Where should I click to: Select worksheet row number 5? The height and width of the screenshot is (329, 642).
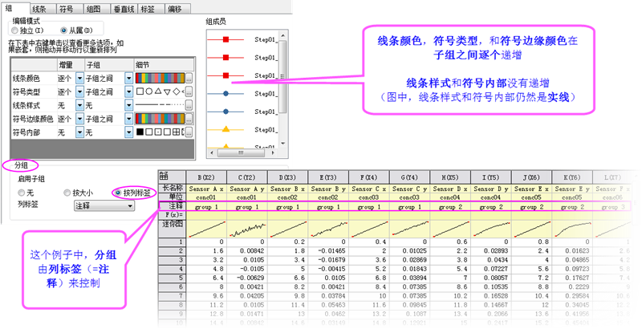[172, 278]
